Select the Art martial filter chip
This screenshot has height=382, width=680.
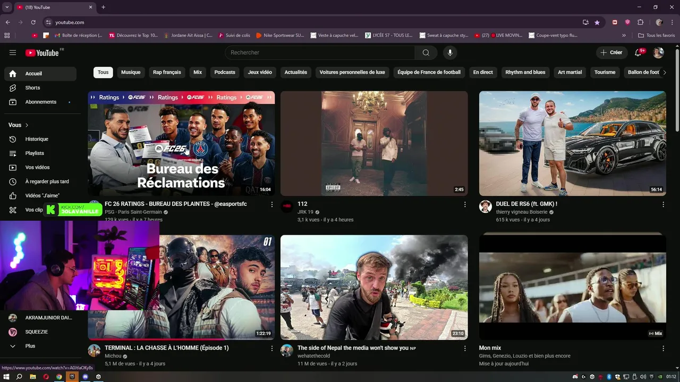tap(570, 72)
